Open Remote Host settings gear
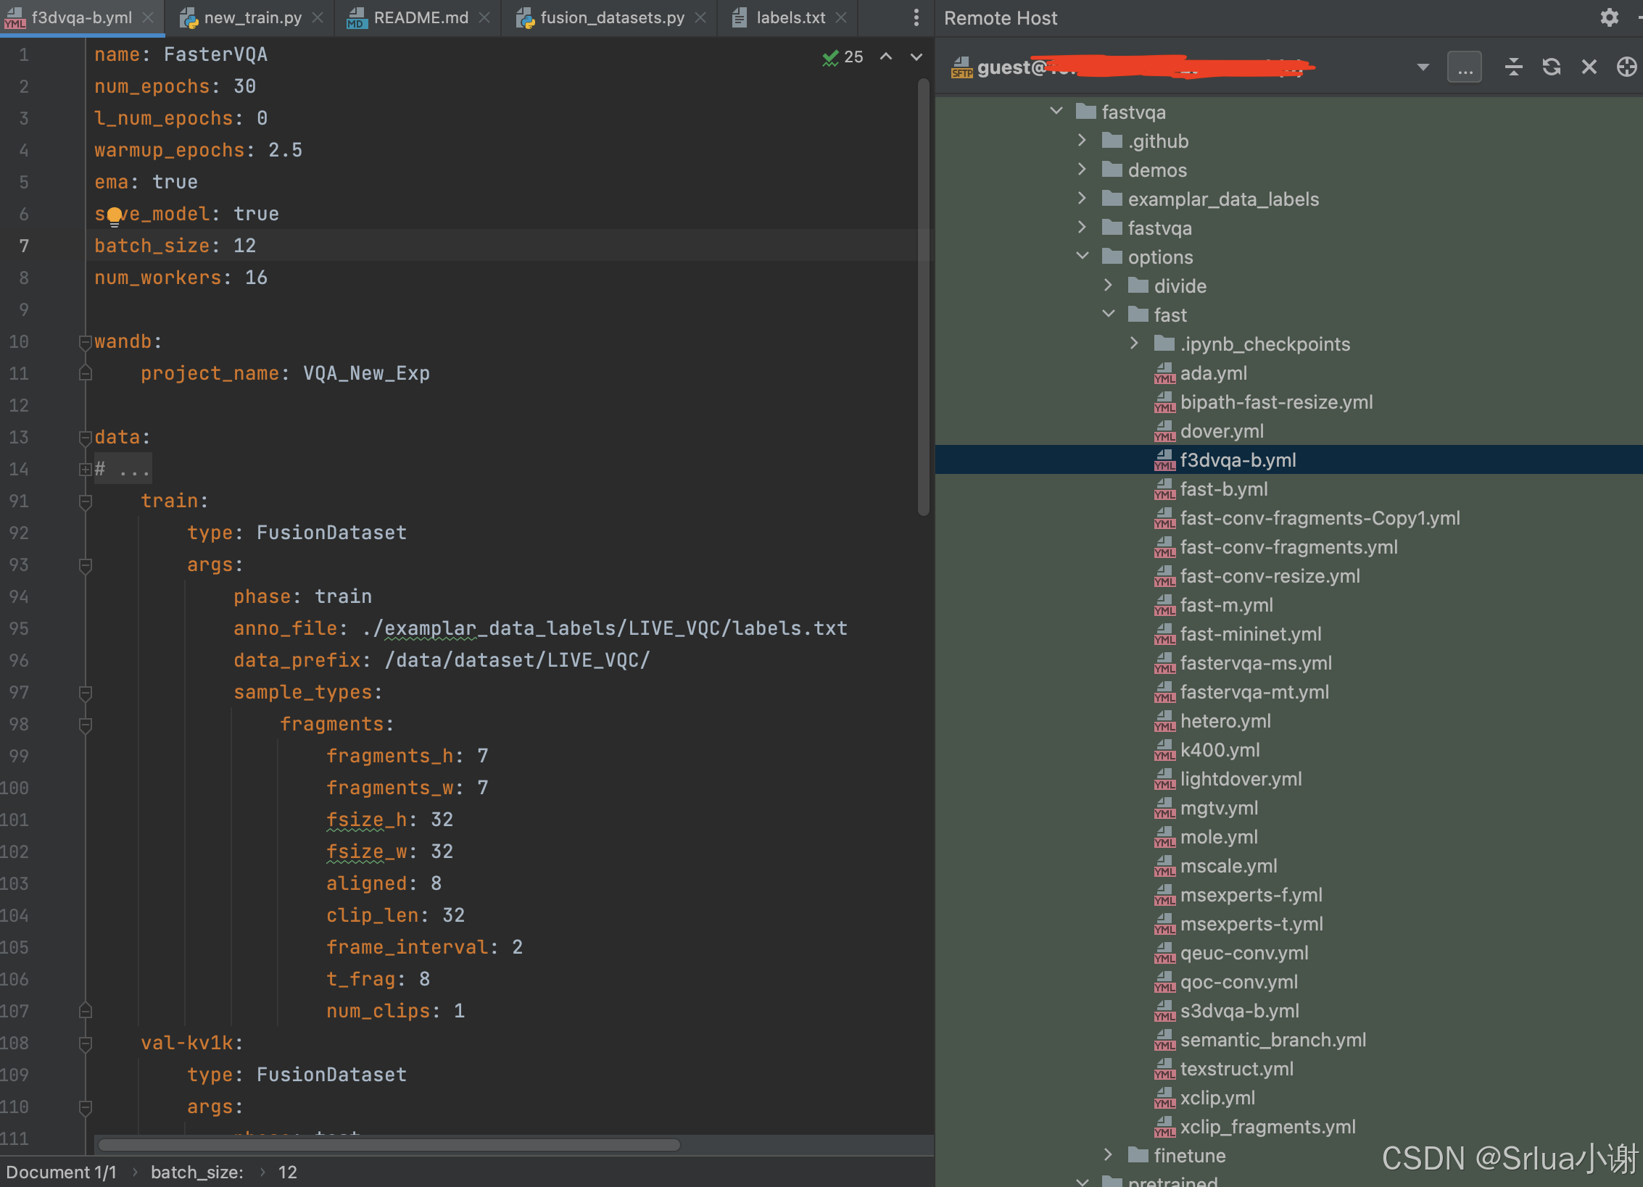The image size is (1643, 1187). (x=1609, y=18)
